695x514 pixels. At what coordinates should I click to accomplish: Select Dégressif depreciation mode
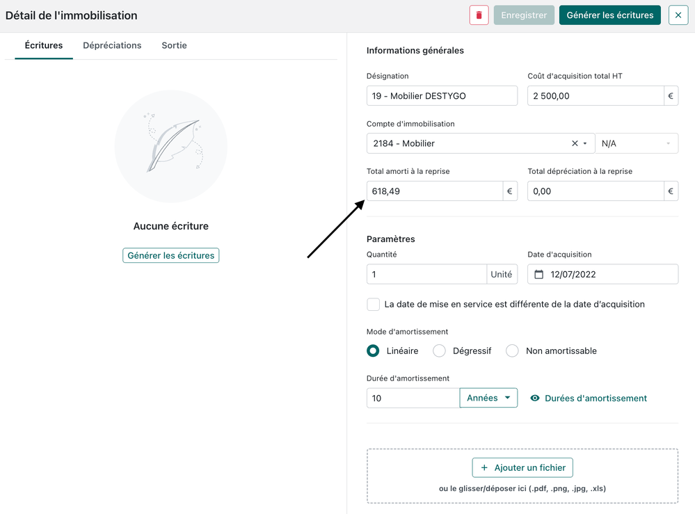439,351
